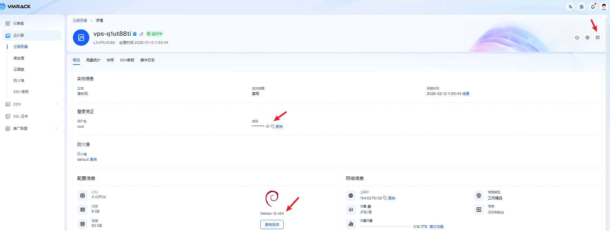Collapse the 云计算 sidebar section
Screen dimensions: 610x231
[x=57, y=35]
